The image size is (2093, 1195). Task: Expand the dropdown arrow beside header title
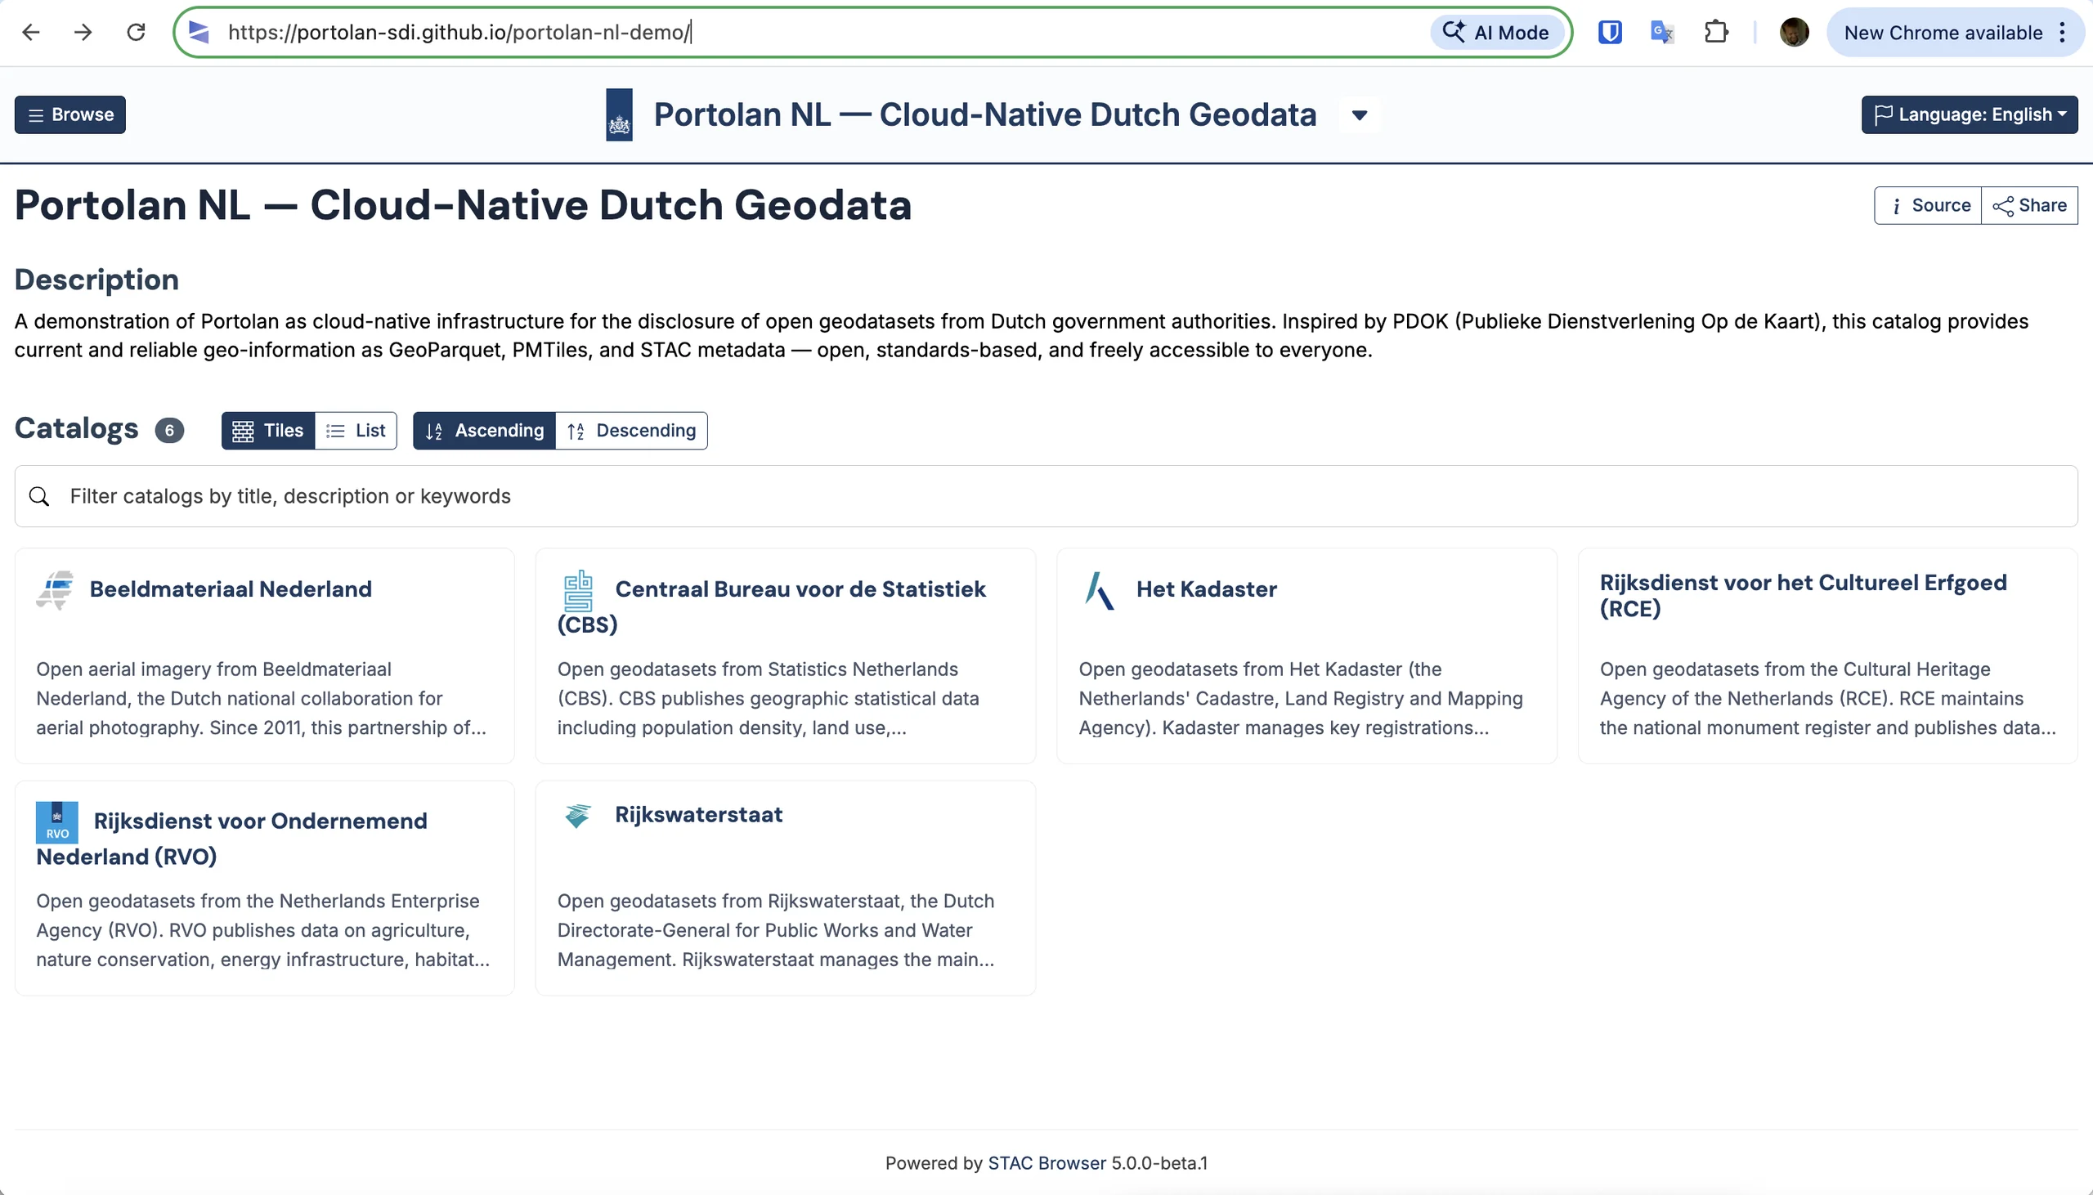pyautogui.click(x=1359, y=115)
